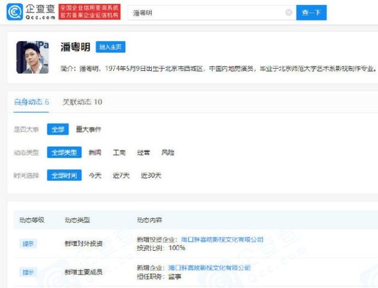Click the 进入主页 button
Screen dimensions: 378x288
[110, 47]
